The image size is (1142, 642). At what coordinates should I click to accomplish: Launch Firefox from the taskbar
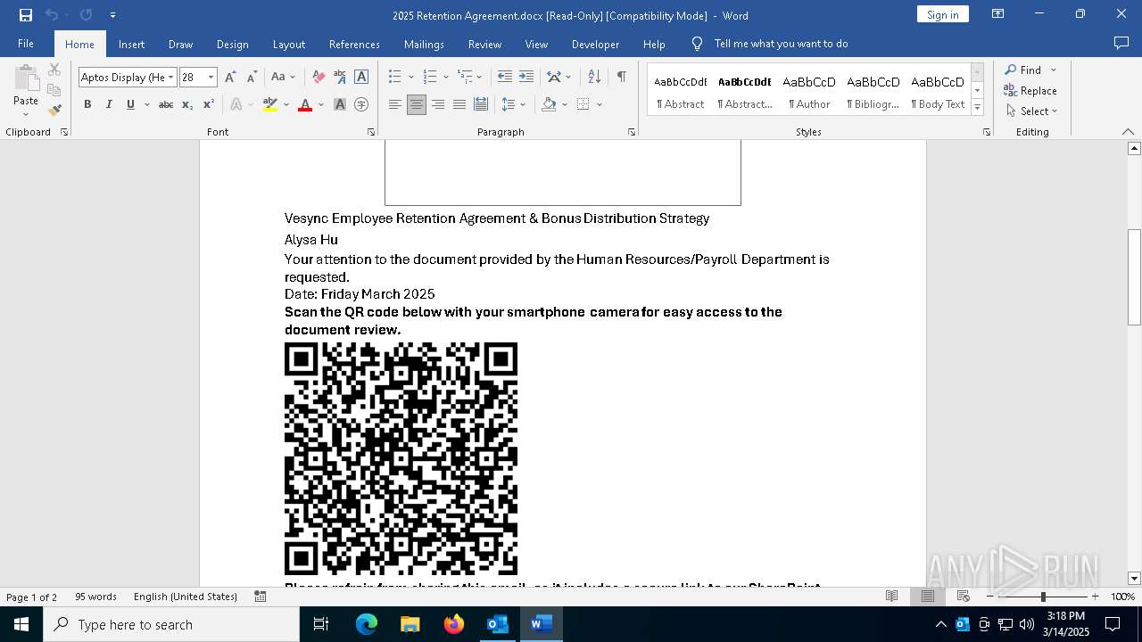454,624
